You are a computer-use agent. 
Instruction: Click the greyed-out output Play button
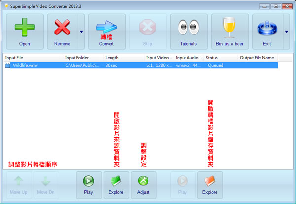[183, 185]
